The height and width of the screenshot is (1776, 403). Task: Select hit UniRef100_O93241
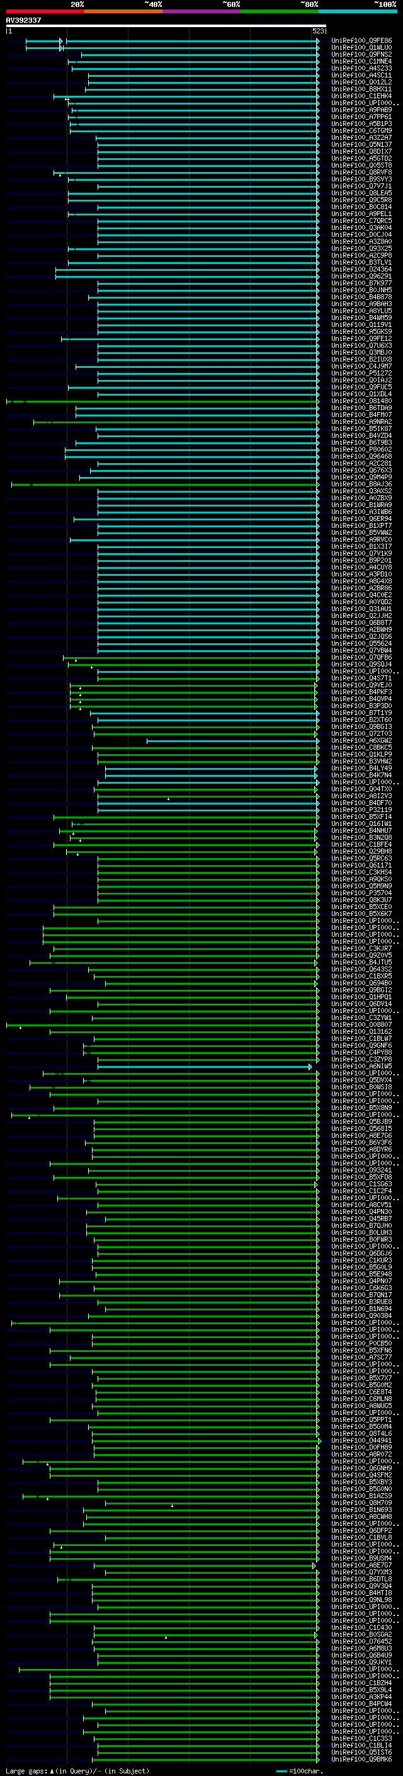(361, 1170)
